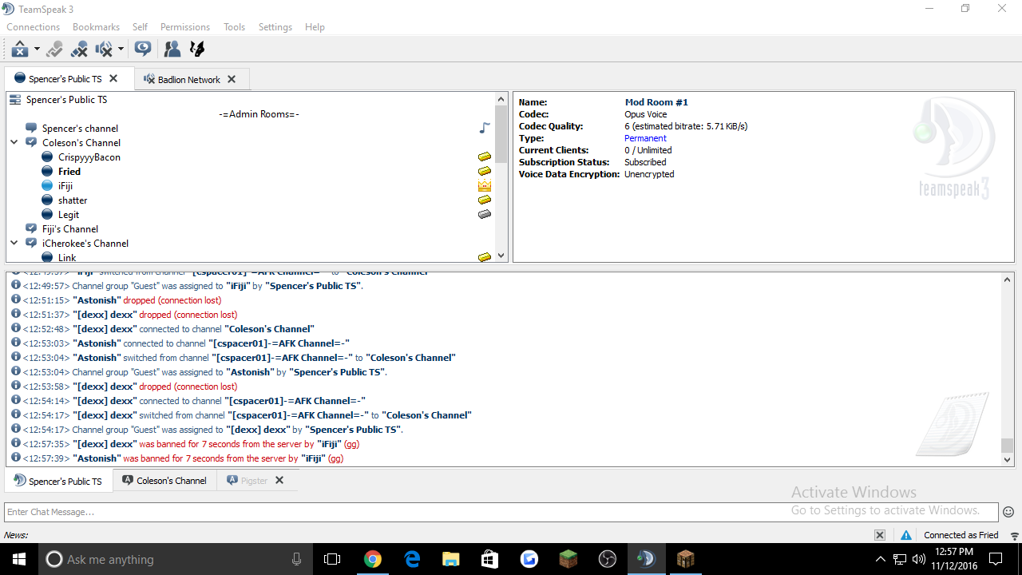The width and height of the screenshot is (1022, 575).
Task: Open the Contacts list toolbar icon
Action: click(172, 50)
